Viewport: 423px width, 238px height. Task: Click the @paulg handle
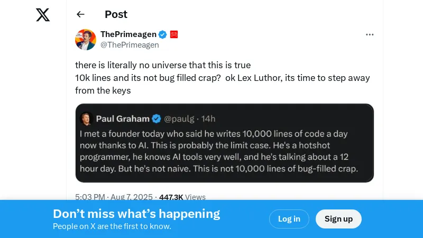(x=180, y=118)
